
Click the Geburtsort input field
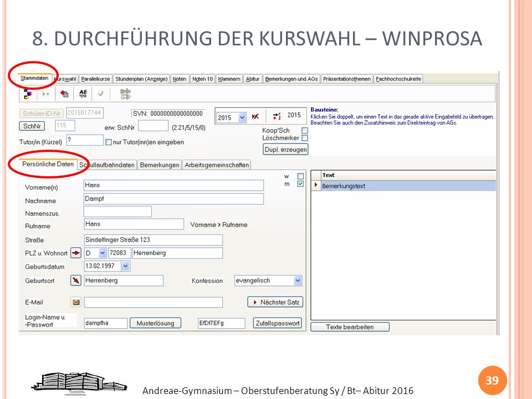[x=124, y=280]
